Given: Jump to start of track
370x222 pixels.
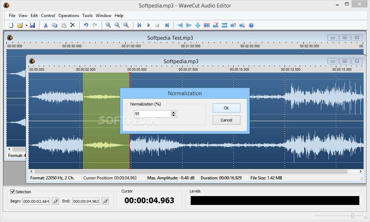Looking at the screenshot, I should (x=139, y=25).
